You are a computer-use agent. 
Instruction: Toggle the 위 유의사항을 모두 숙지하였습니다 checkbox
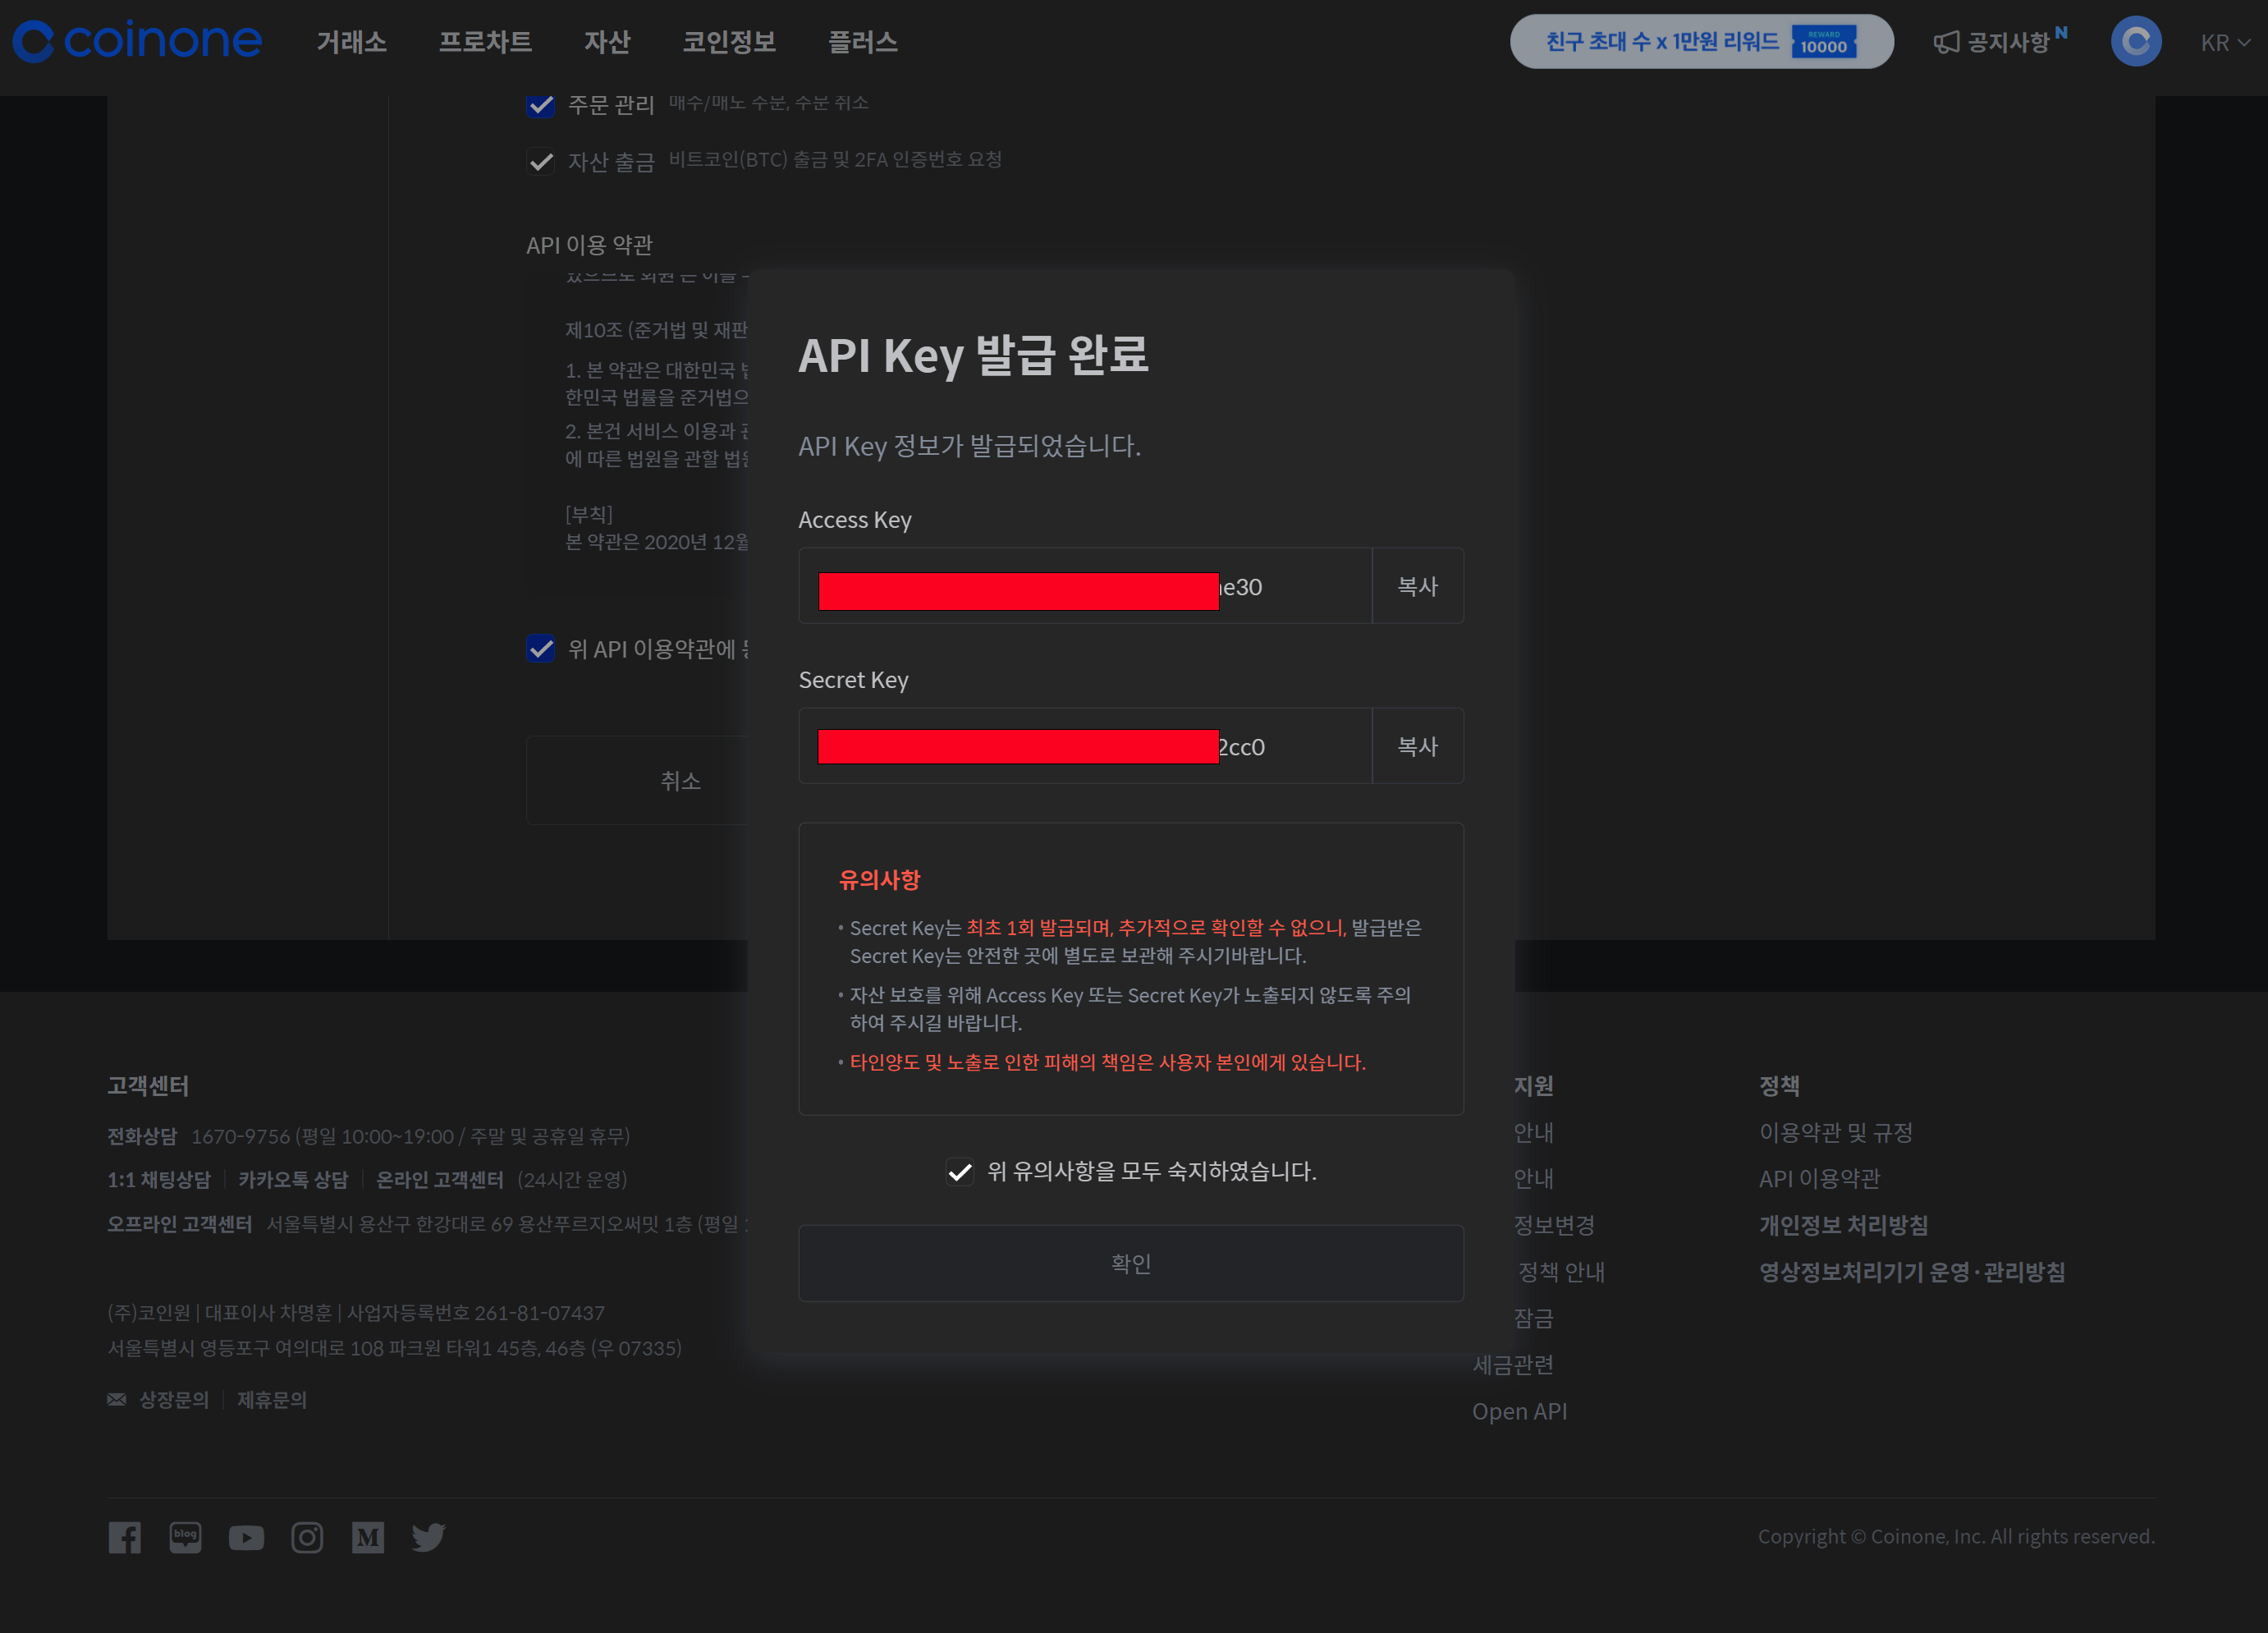[x=959, y=1171]
